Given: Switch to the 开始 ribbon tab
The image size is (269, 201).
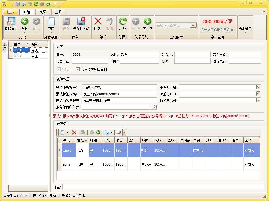Looking at the screenshot, I should tap(27, 12).
